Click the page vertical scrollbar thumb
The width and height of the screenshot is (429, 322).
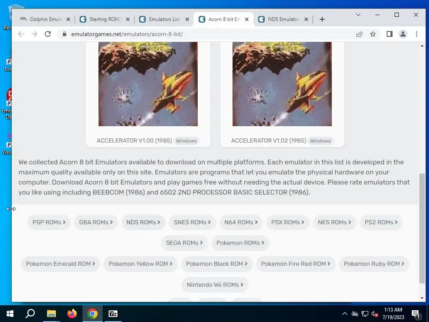click(x=422, y=229)
